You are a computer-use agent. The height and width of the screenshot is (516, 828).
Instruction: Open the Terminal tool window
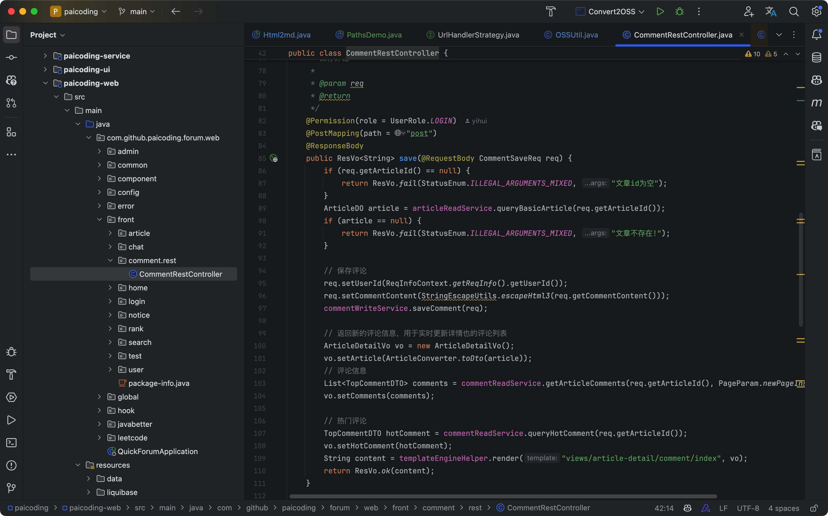[11, 443]
